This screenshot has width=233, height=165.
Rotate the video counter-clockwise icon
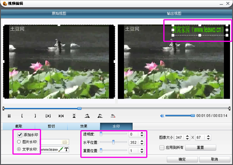100,116
